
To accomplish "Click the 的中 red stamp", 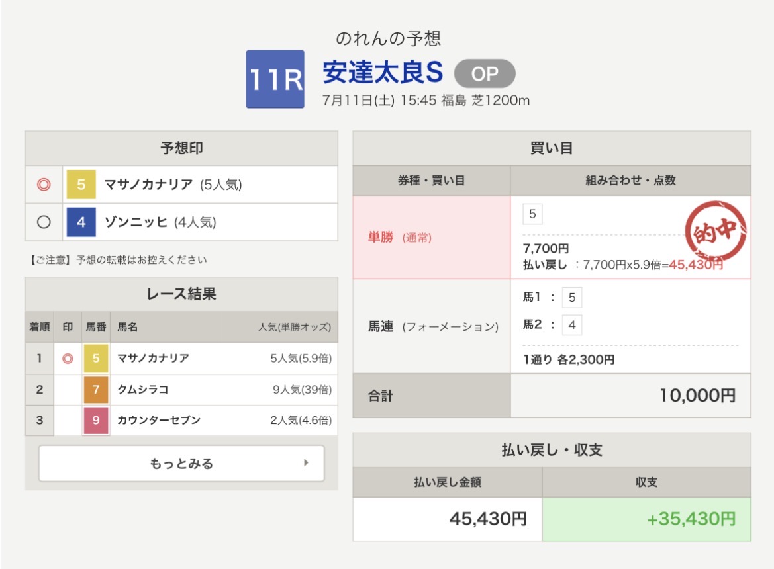I will click(x=716, y=231).
